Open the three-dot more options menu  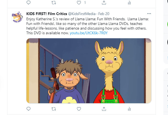(x=149, y=14)
